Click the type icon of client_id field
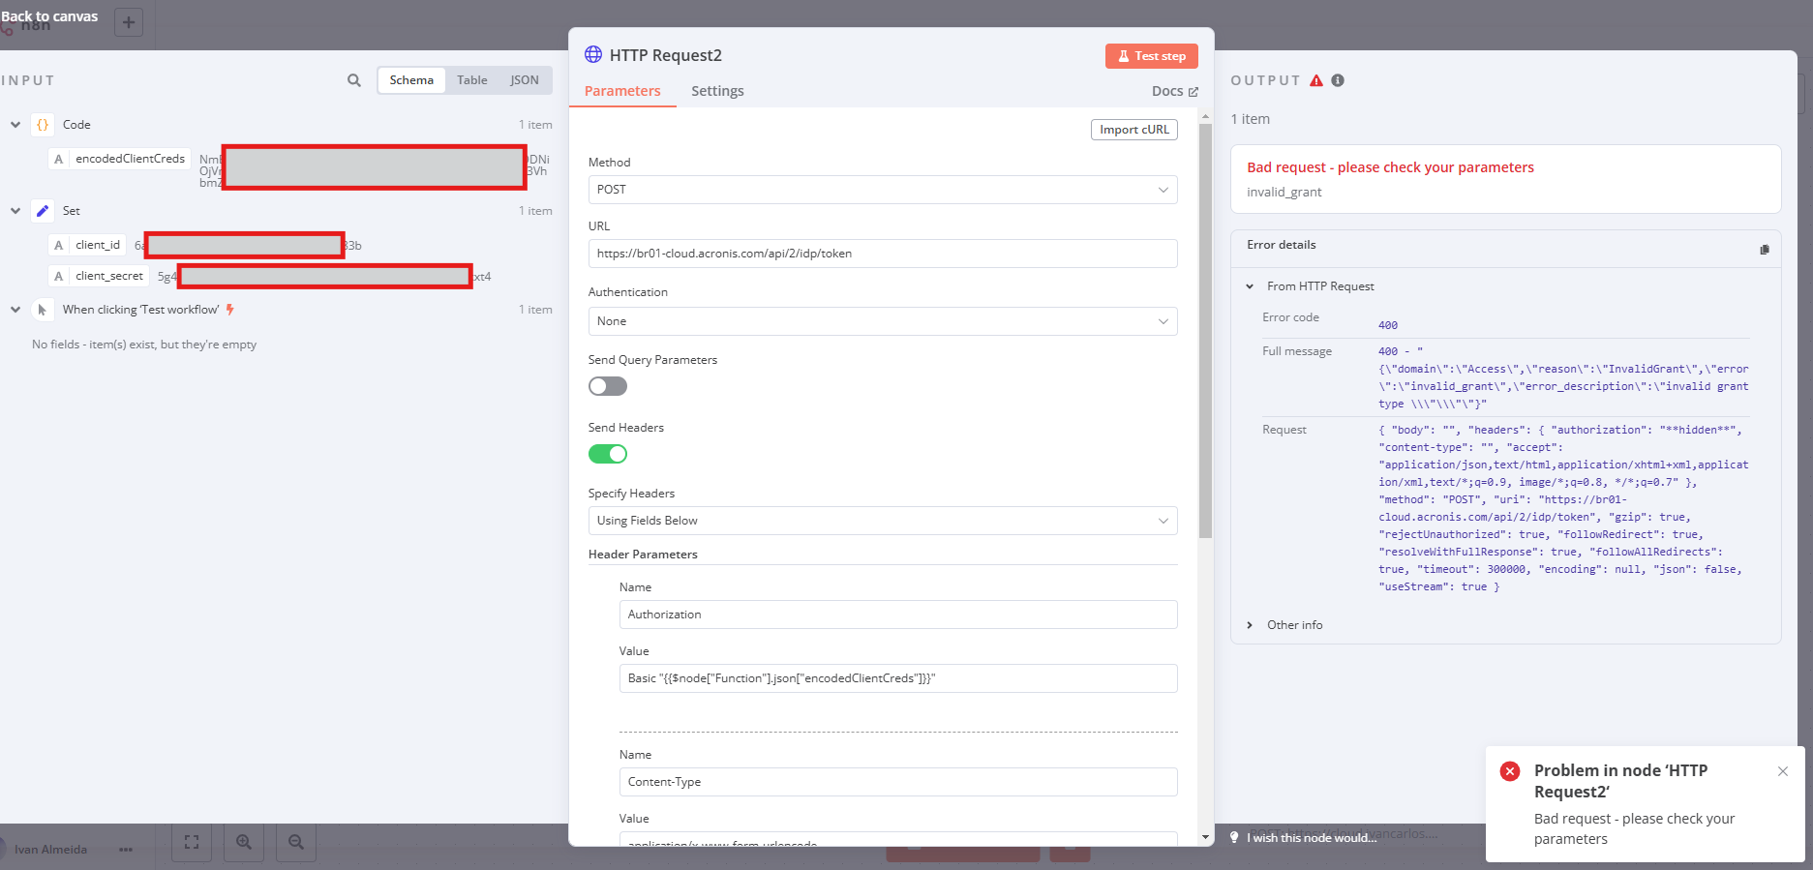Viewport: 1813px width, 870px height. point(59,246)
